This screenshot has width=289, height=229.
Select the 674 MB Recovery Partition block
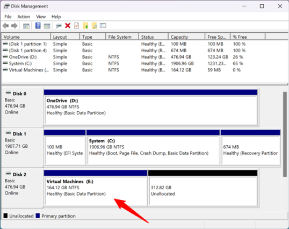250,147
